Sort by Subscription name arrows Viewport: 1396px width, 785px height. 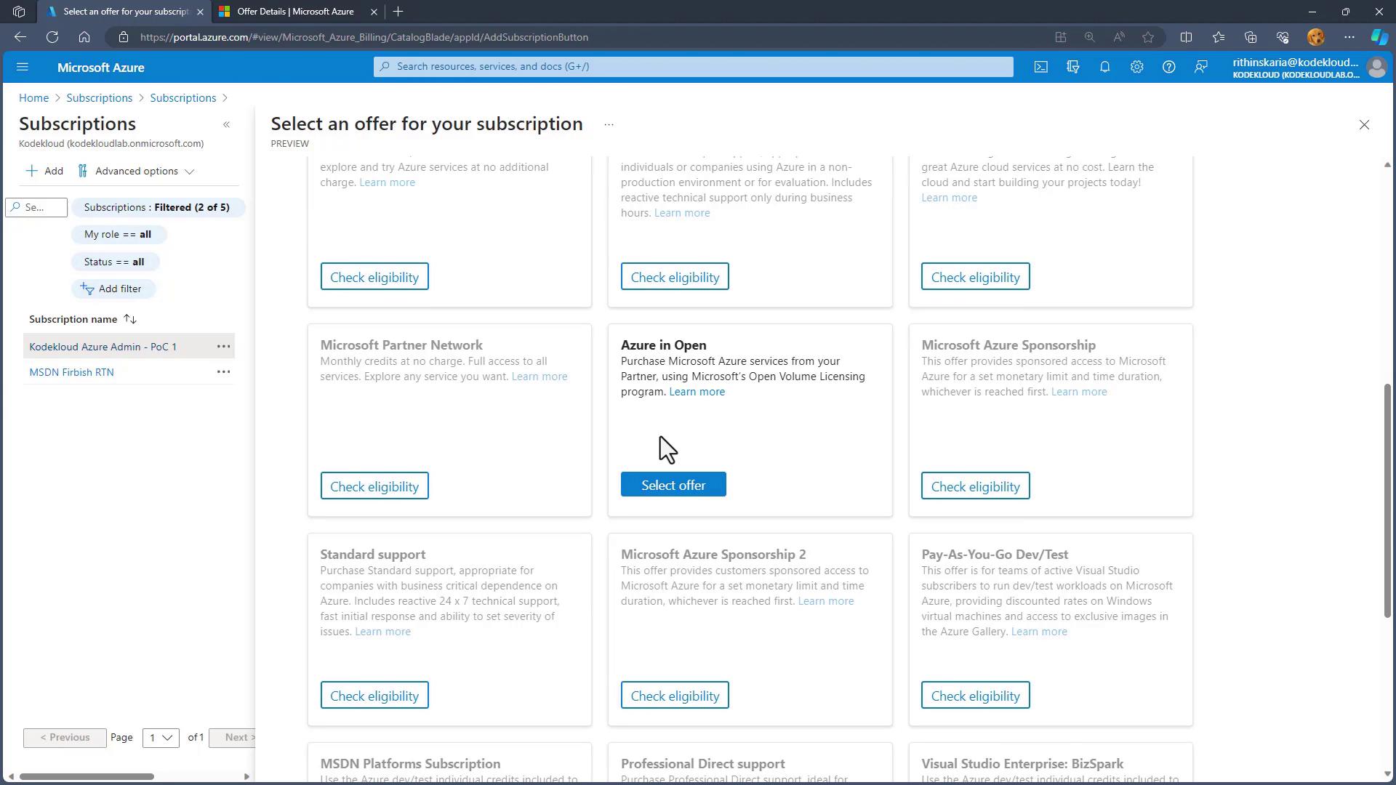(130, 319)
